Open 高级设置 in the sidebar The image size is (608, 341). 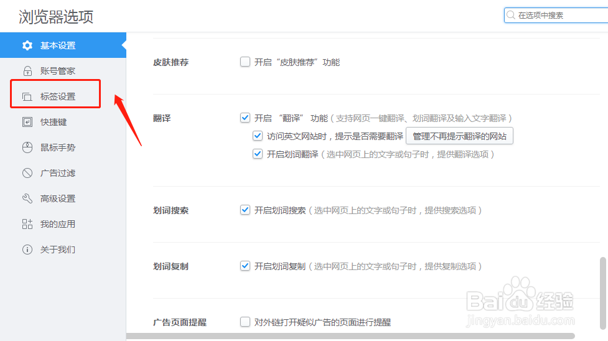click(x=63, y=199)
